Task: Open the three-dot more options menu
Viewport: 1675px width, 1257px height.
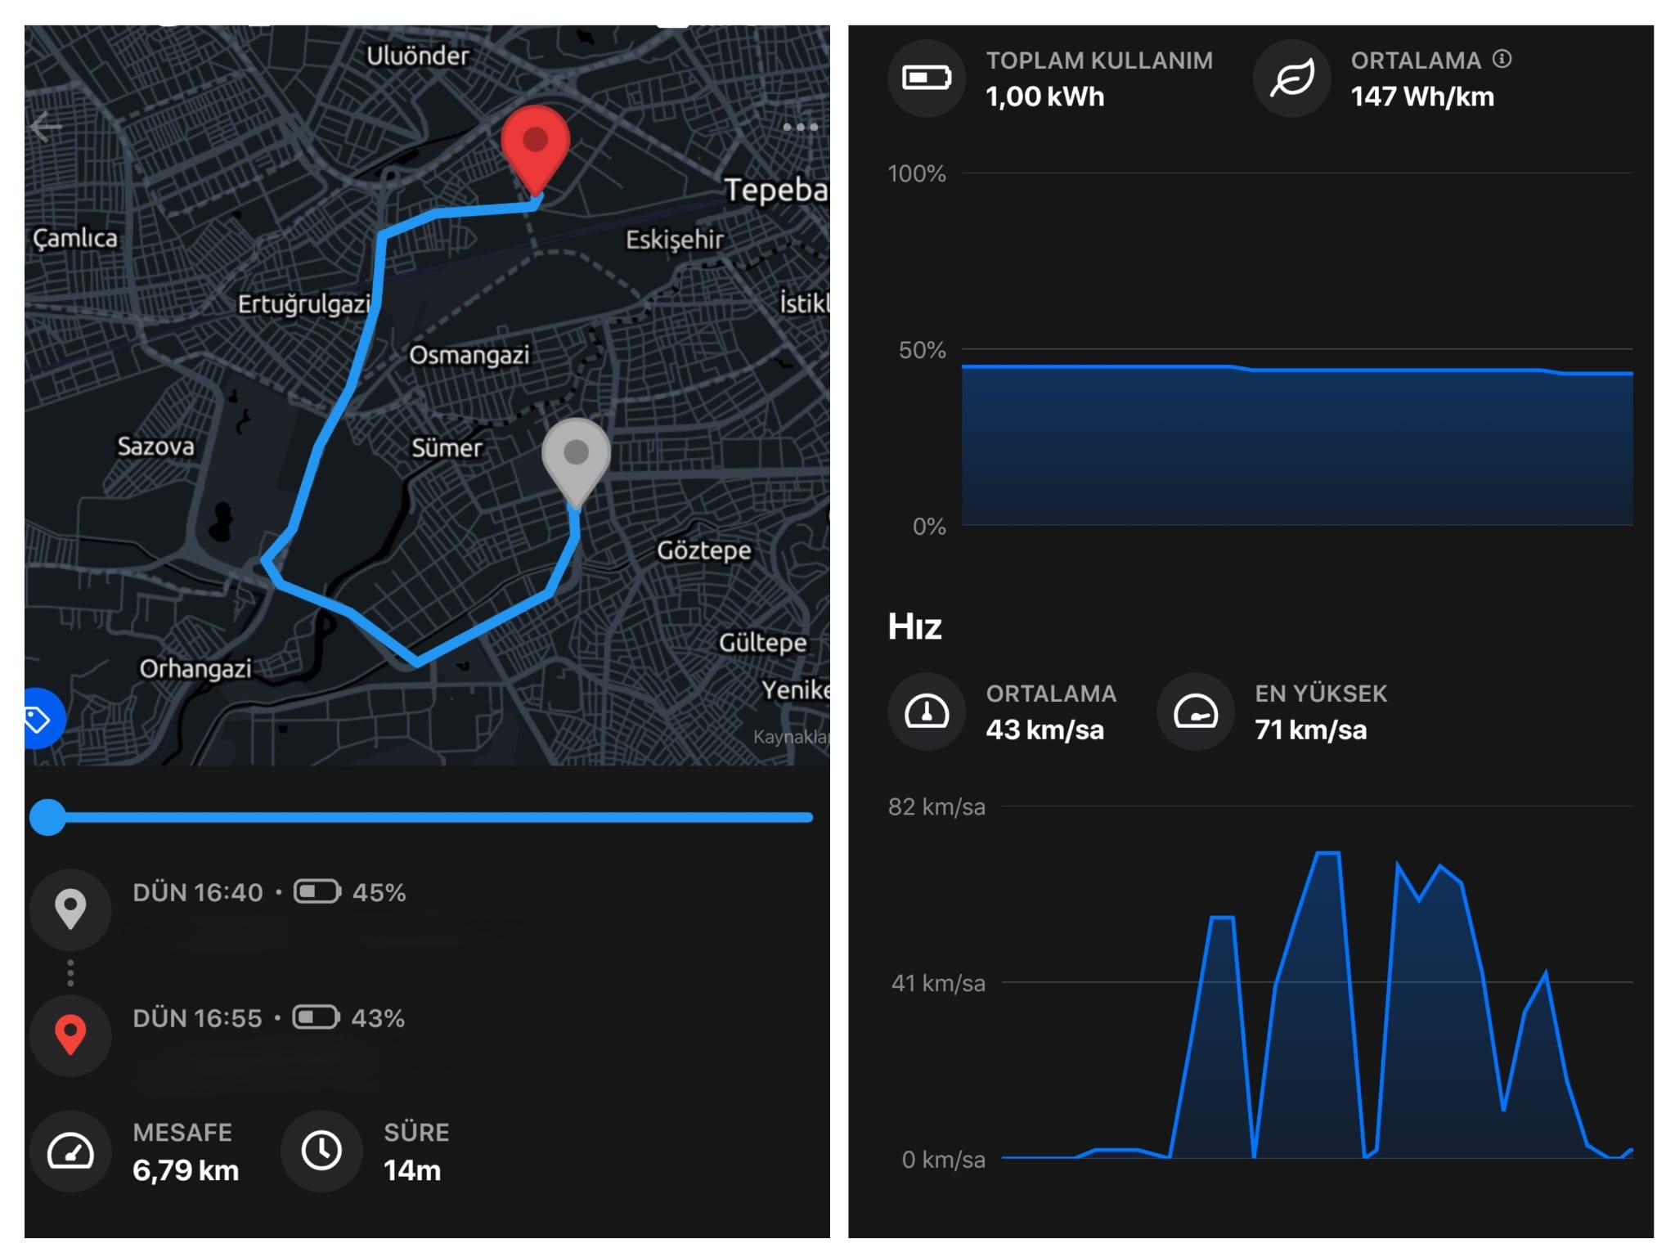Action: click(x=799, y=127)
